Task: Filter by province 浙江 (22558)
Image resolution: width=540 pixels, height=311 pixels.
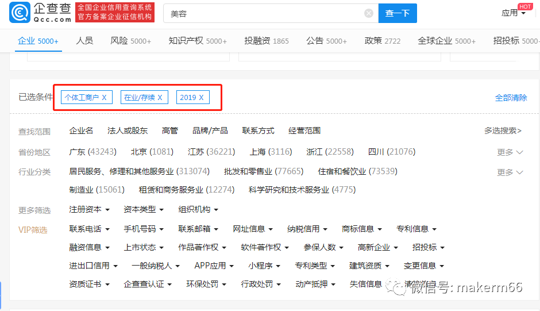Action: (x=330, y=152)
